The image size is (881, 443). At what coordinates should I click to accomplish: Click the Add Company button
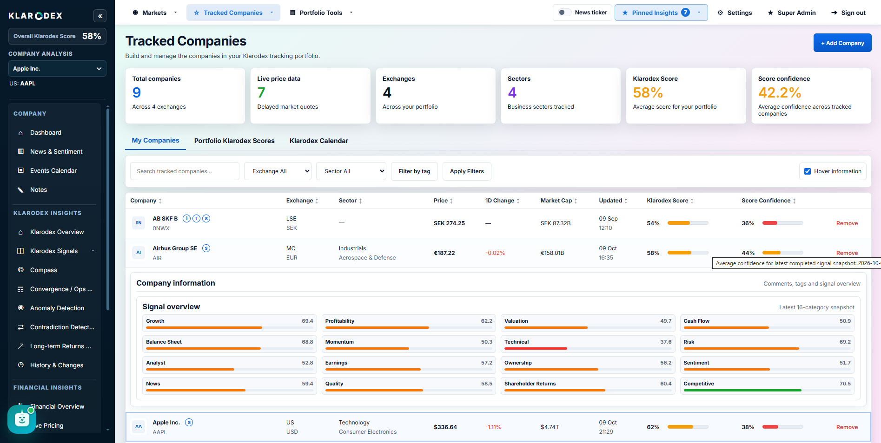coord(842,43)
